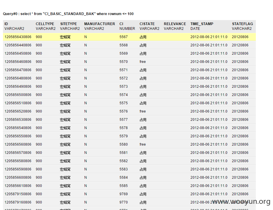Select the MANUFACTURER column header
The width and height of the screenshot is (273, 210).
tap(100, 24)
